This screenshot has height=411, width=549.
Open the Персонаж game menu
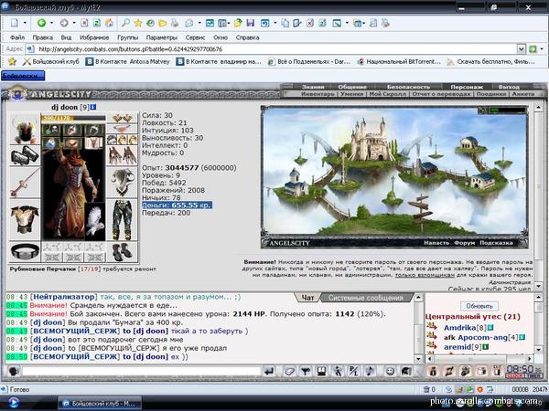(x=467, y=87)
